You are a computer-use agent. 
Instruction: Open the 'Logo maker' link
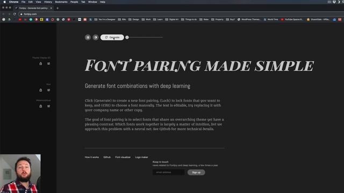[141, 157]
